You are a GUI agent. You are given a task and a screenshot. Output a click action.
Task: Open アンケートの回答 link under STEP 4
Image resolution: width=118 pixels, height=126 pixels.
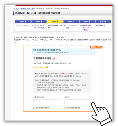coord(71,27)
